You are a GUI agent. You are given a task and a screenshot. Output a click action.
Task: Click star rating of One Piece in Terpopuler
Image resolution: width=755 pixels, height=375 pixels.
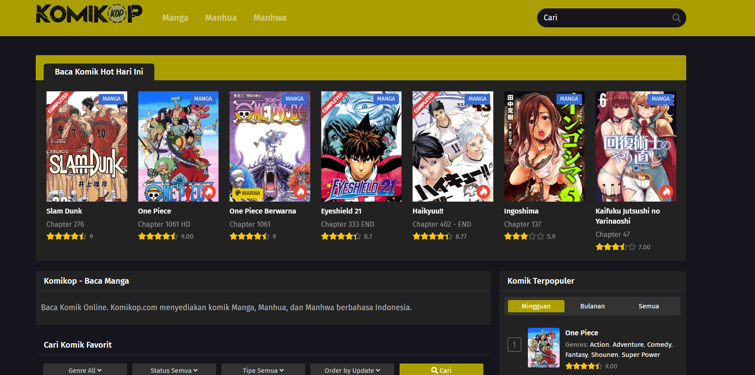click(x=584, y=366)
